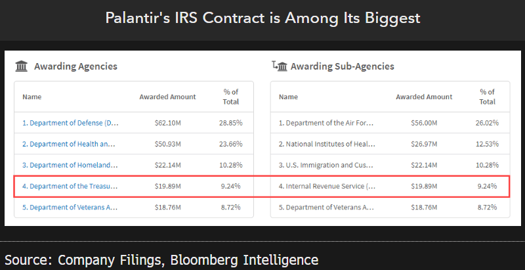Click the Awarding Sub-Agencies hierarchy icon
525x270 pixels.
(279, 66)
